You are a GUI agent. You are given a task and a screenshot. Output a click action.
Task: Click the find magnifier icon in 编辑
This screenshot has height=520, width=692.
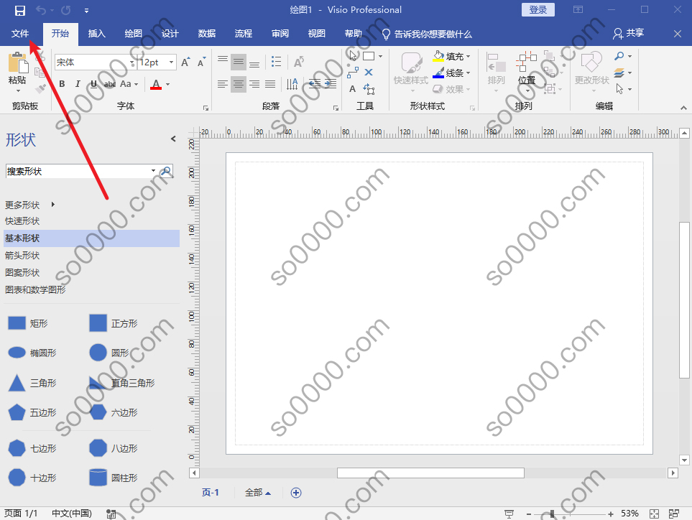click(619, 57)
